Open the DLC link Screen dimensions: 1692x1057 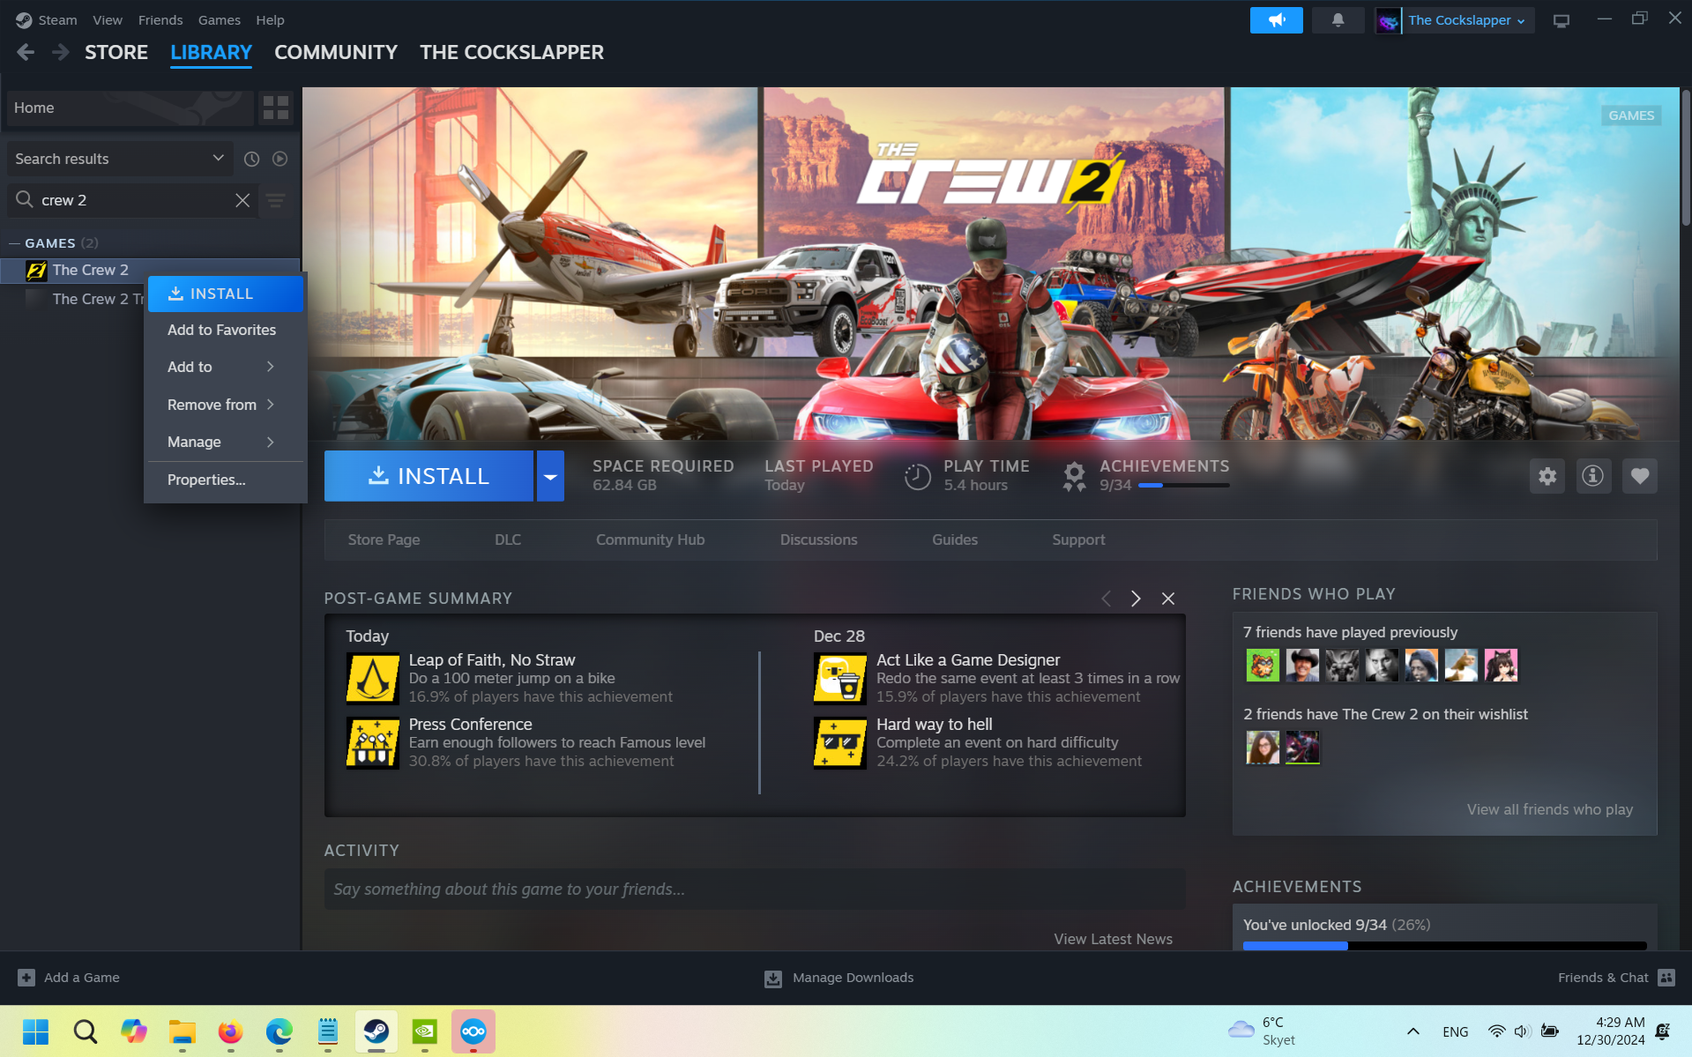pyautogui.click(x=508, y=540)
